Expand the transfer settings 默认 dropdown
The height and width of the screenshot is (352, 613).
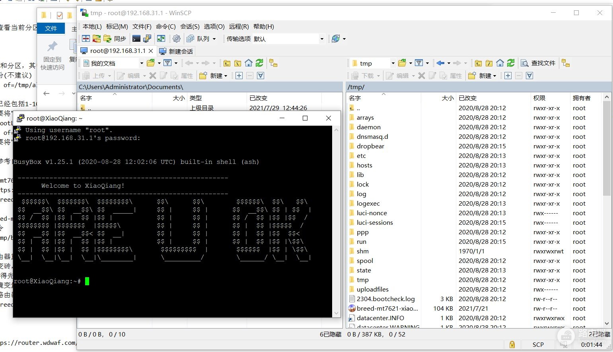322,39
